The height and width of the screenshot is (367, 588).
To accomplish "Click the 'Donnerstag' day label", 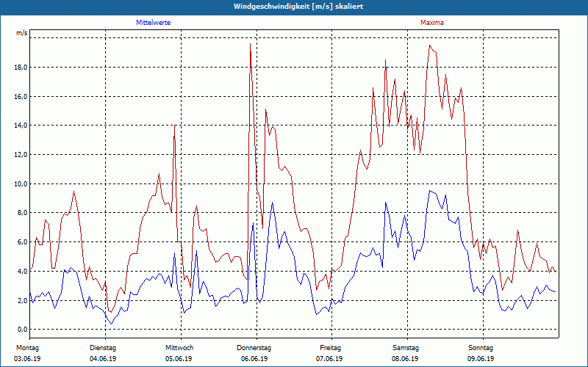I will (254, 348).
